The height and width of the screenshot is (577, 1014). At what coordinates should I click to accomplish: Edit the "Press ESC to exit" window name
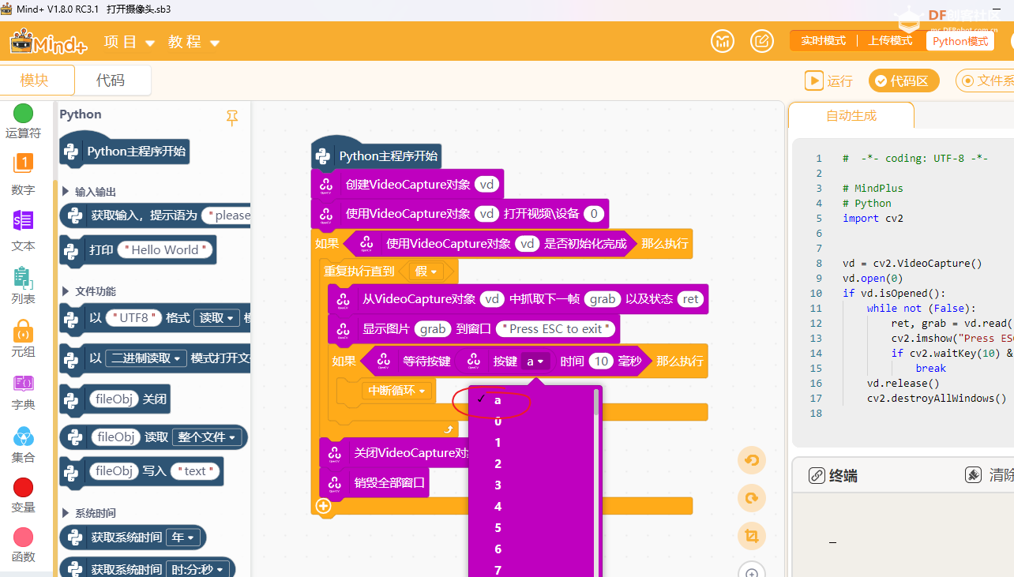[557, 328]
